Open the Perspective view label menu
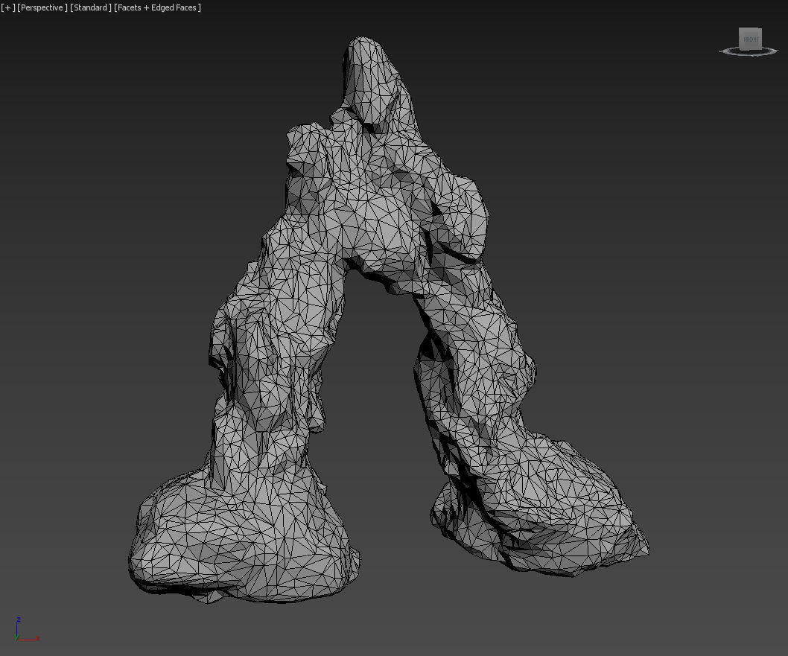This screenshot has height=656, width=788. (x=42, y=7)
